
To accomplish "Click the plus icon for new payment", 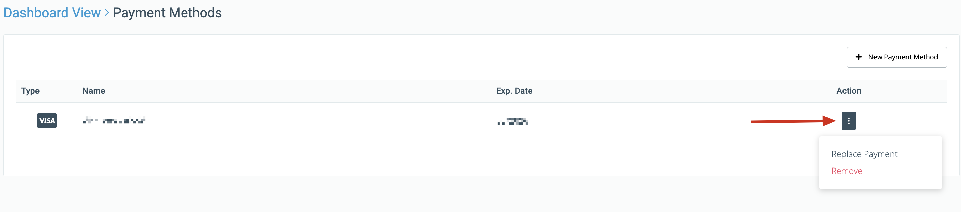I will (858, 57).
